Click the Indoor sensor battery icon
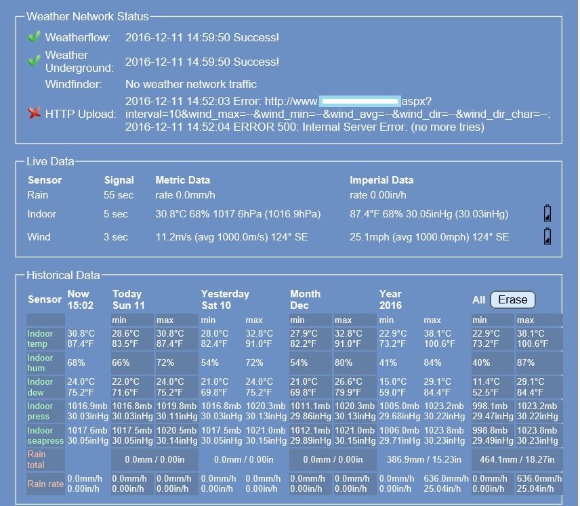This screenshot has height=506, width=580. tap(547, 214)
